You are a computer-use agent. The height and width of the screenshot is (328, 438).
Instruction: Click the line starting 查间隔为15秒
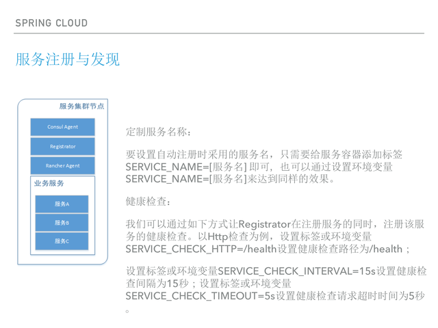point(208,284)
